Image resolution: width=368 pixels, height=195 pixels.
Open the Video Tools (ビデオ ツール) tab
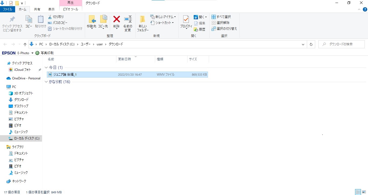[x=71, y=9]
